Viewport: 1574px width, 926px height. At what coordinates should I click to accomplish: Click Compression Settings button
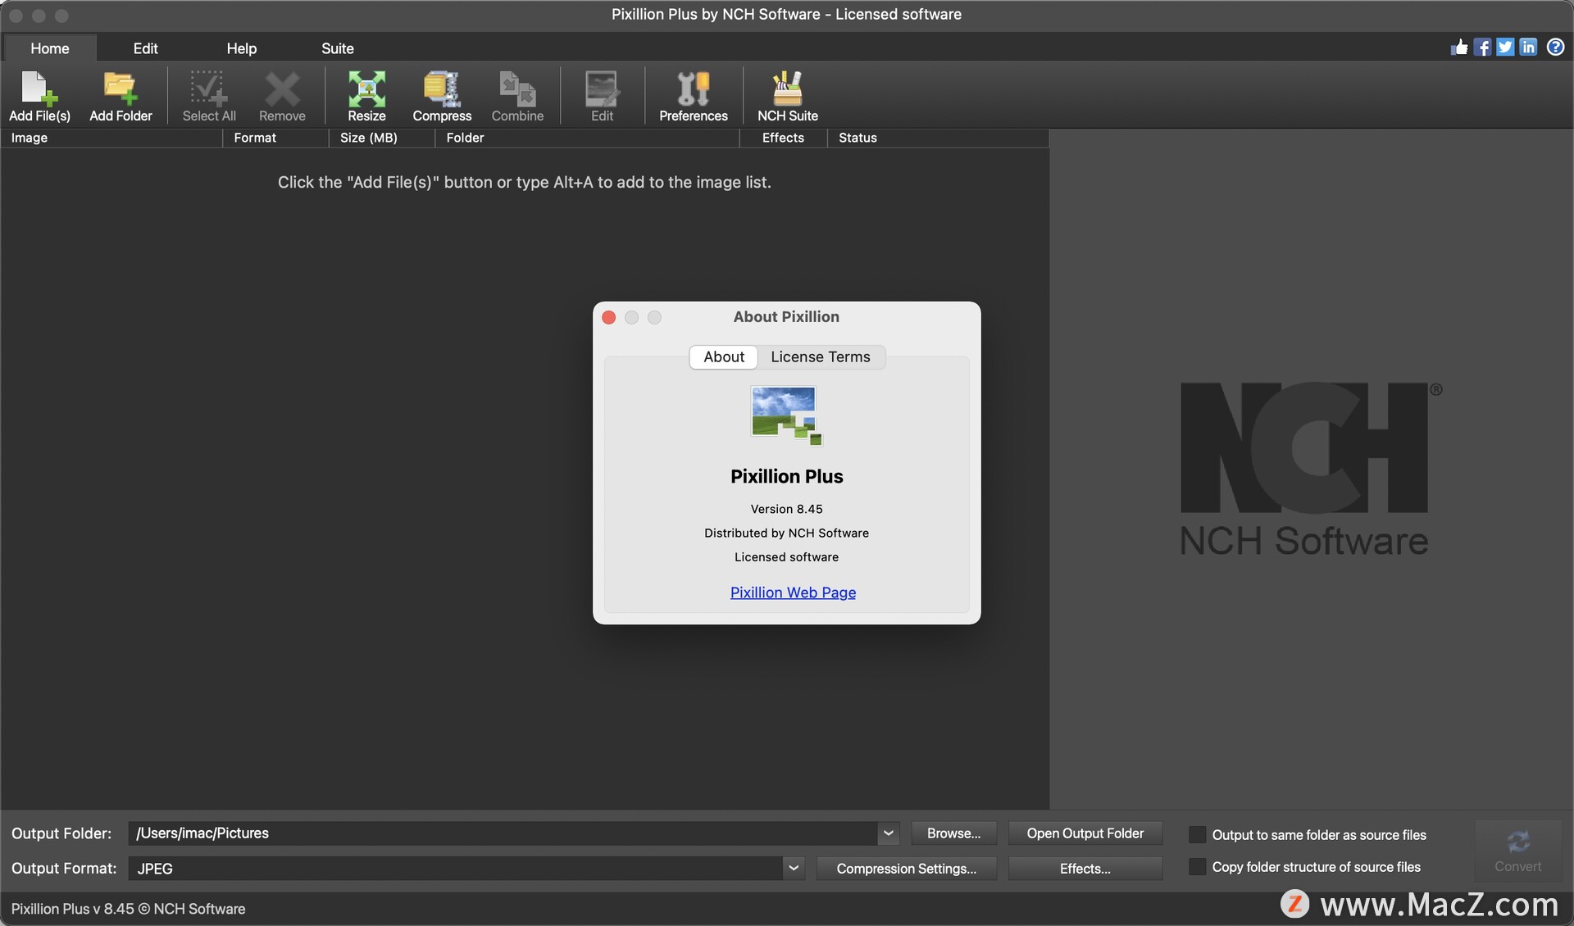906,868
